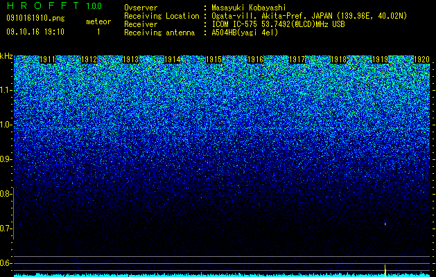Select the A504HB yagi antenna text
The height and width of the screenshot is (277, 436).
click(x=245, y=33)
